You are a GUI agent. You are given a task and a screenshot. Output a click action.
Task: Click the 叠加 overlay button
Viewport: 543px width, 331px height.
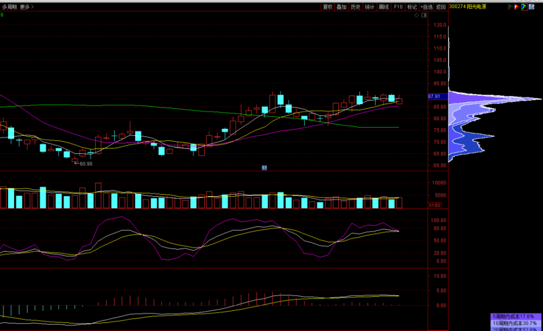tap(342, 7)
